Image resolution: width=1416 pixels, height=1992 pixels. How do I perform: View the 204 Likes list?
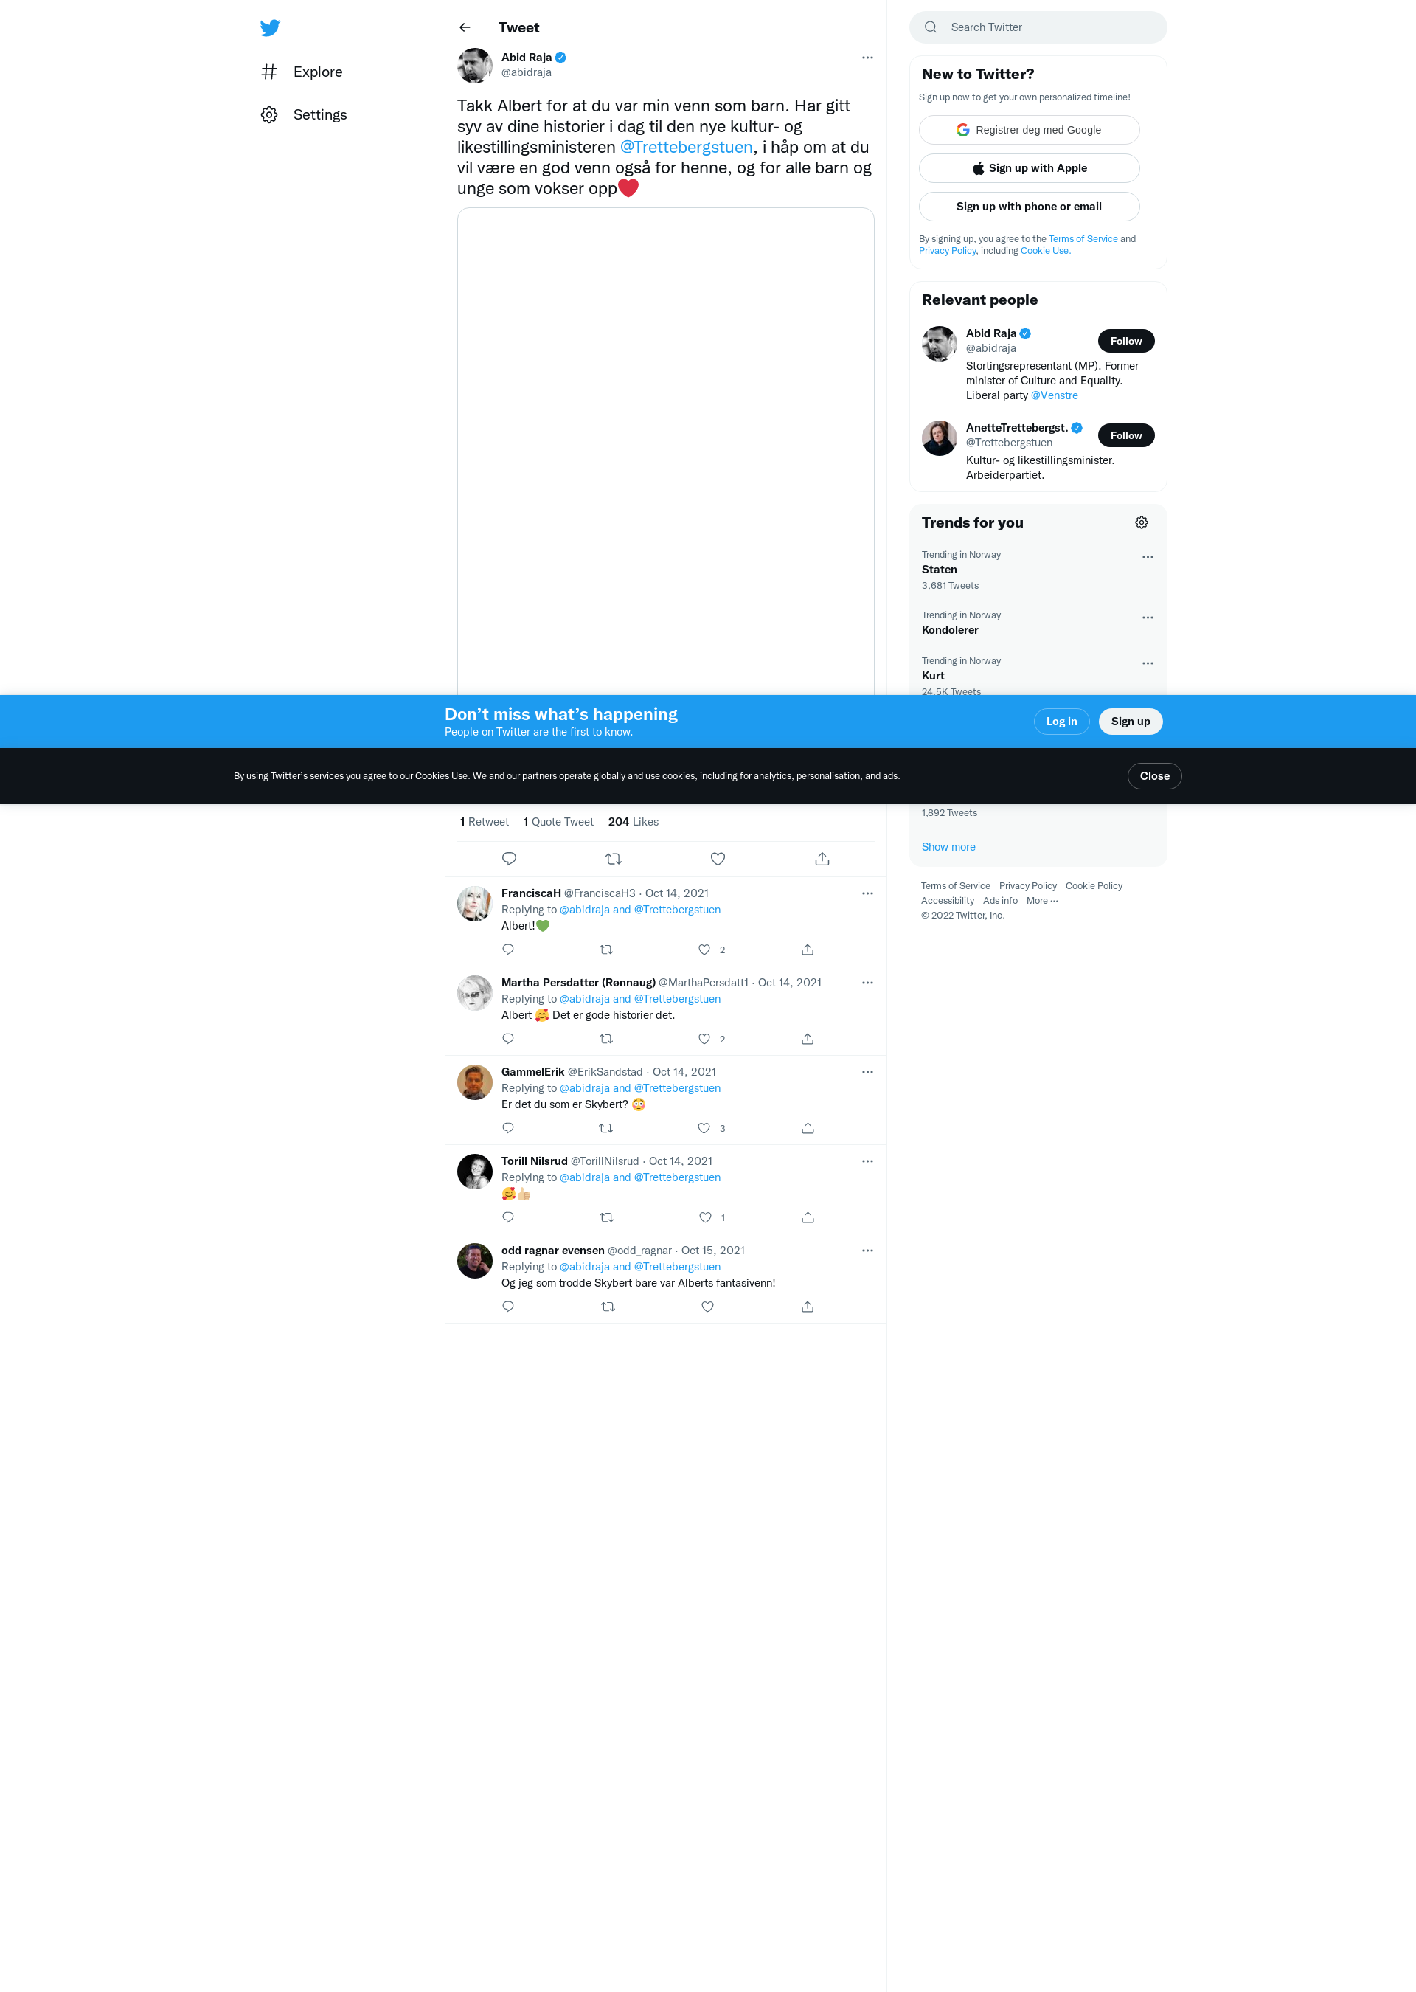[x=633, y=823]
